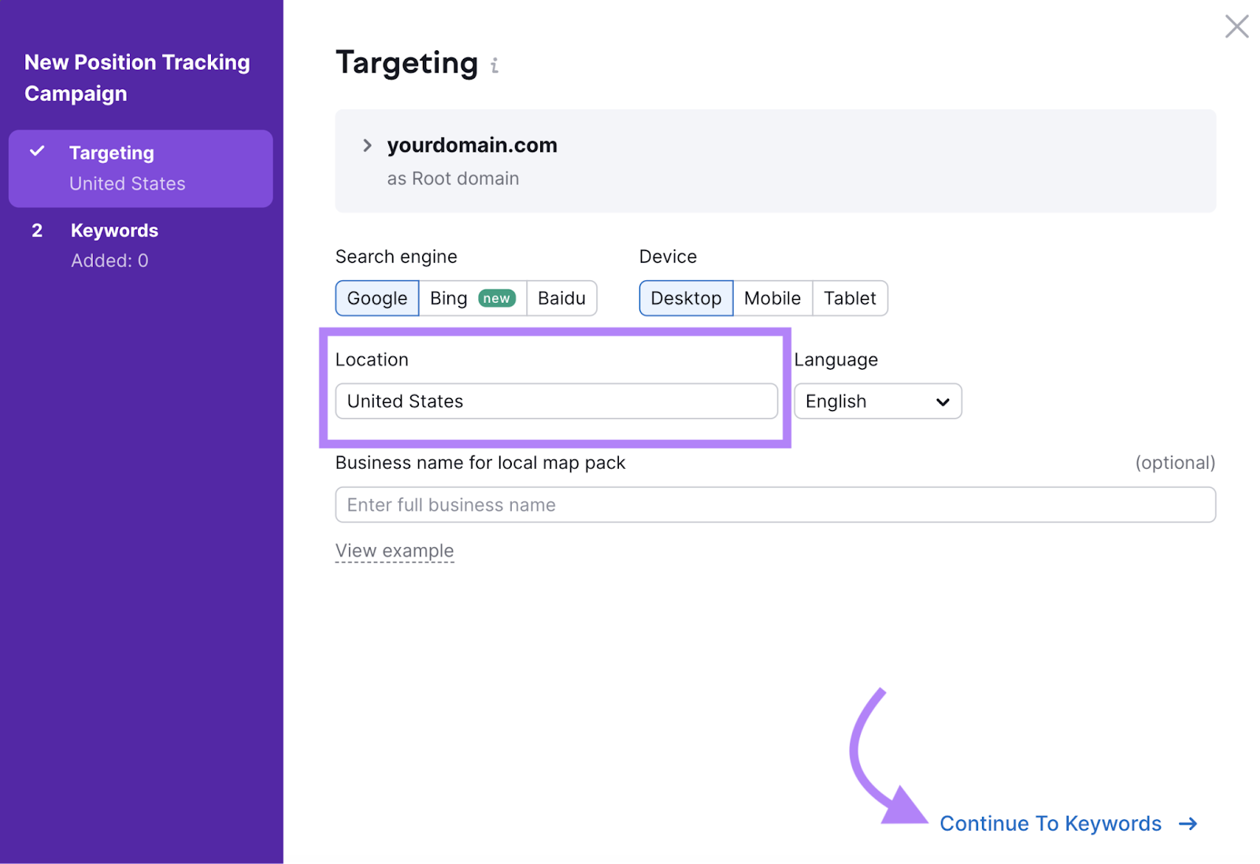Viewport: 1260px width, 864px height.
Task: Click the arrow icon beside Continue To Keywords
Action: pyautogui.click(x=1188, y=823)
